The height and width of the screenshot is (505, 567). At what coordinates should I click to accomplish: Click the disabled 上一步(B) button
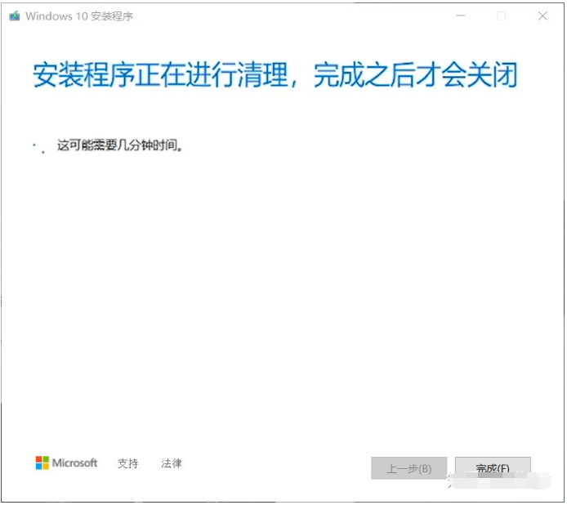point(409,468)
